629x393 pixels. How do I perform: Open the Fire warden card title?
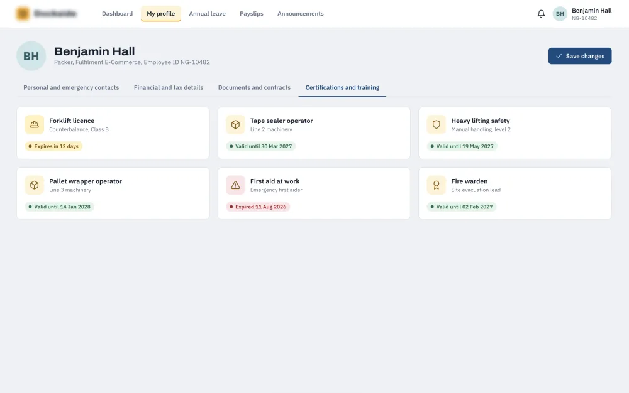click(x=469, y=181)
